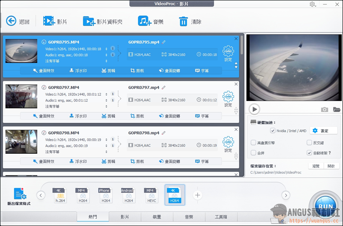
Task: Toggle 自動複製 auto copy checkbox
Action: pyautogui.click(x=309, y=153)
